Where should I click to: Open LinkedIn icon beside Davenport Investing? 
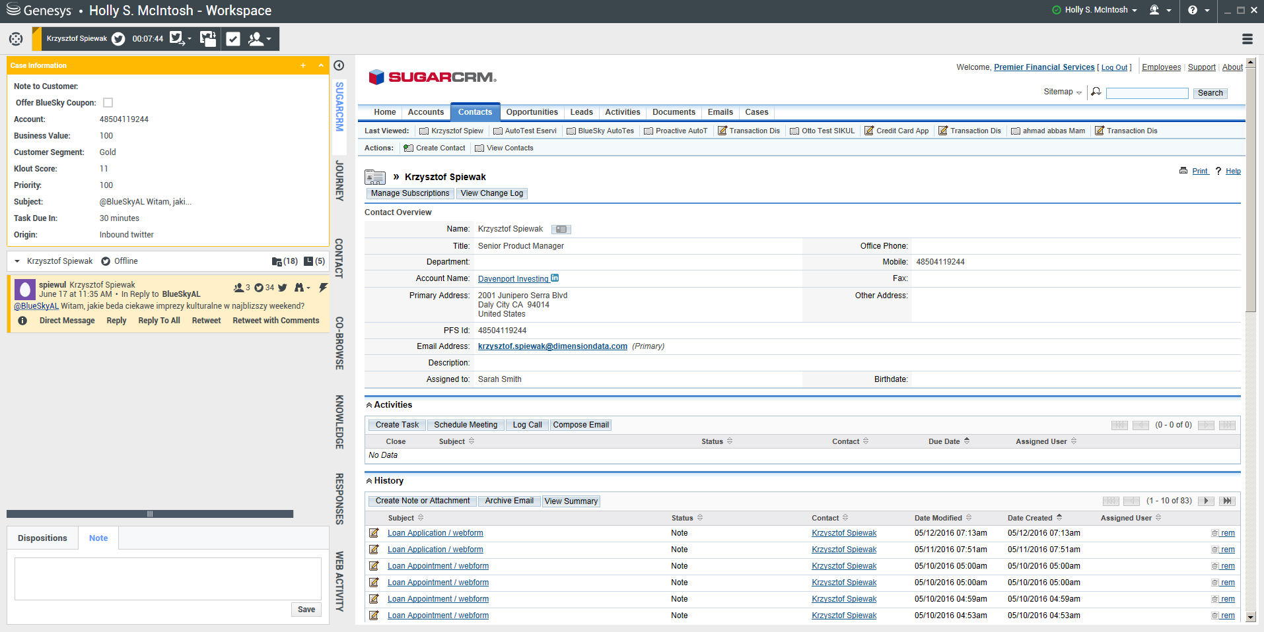pos(555,278)
